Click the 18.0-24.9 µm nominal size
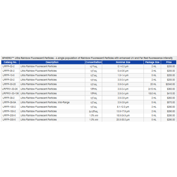Screen dimensions: 177x177 coord(123,115)
